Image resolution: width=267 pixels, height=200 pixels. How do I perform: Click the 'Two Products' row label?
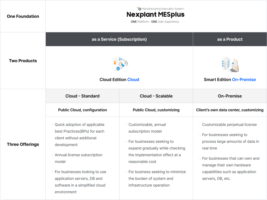23,61
